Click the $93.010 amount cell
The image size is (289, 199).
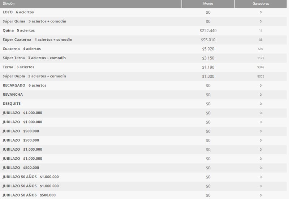(x=208, y=40)
